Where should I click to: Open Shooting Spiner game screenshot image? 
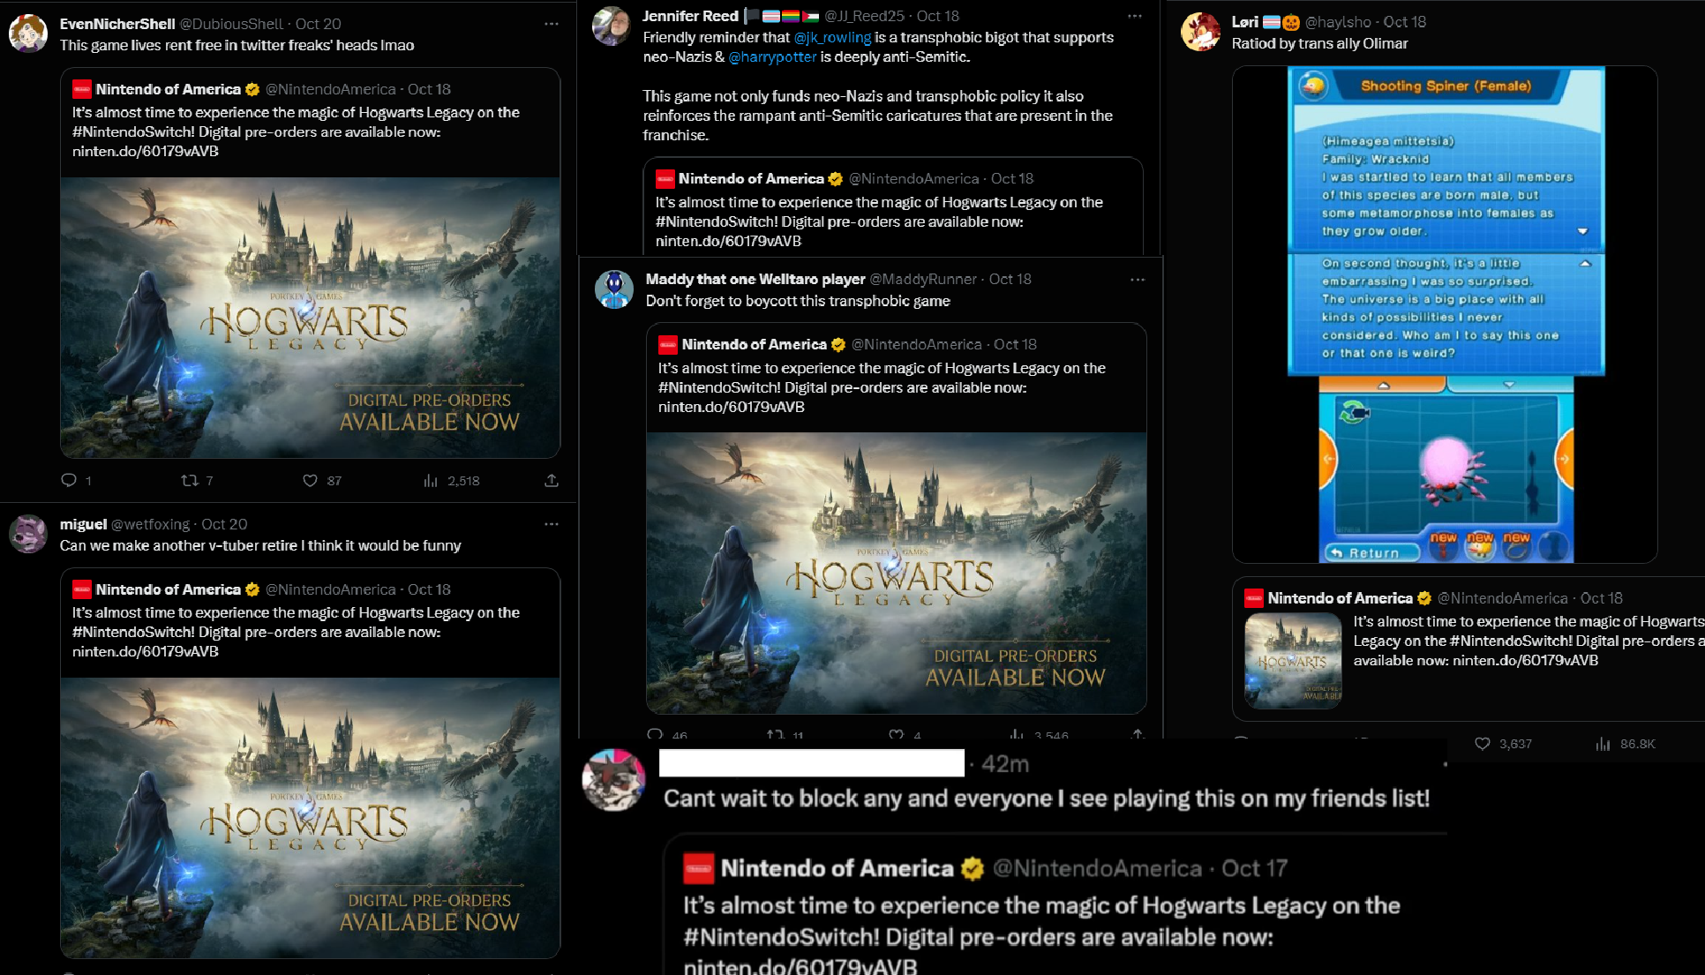click(x=1446, y=314)
